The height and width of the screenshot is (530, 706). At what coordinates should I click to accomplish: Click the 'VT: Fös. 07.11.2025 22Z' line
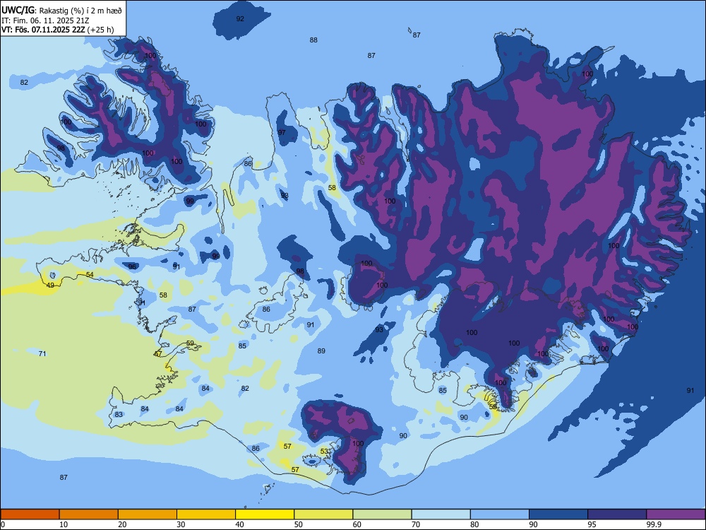[x=43, y=30]
